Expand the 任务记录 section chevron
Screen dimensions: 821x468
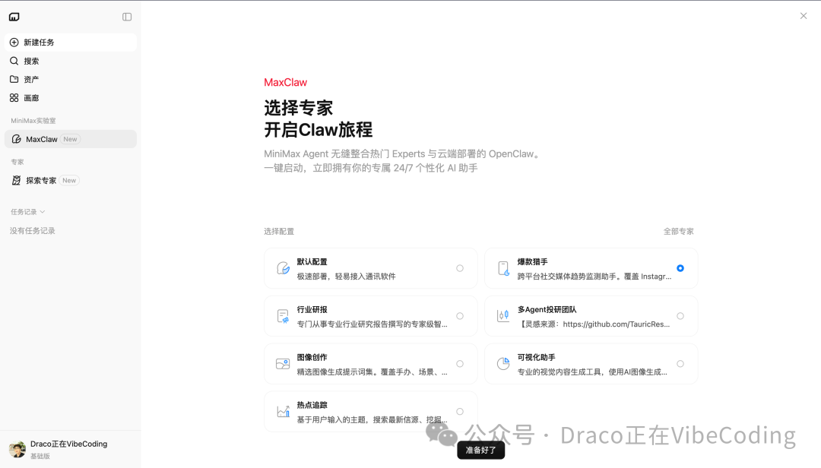coord(43,211)
